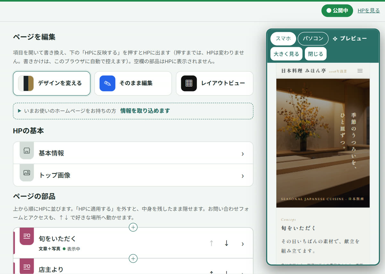
Task: Click the blue pencil edit icon
Action: pos(107,83)
